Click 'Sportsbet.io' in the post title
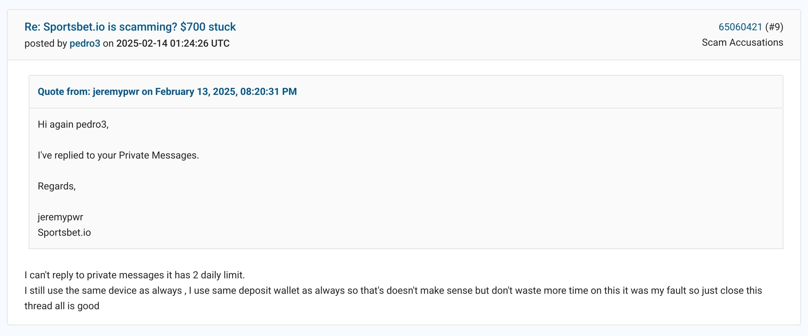Viewport: 808px width, 336px height. pos(74,27)
